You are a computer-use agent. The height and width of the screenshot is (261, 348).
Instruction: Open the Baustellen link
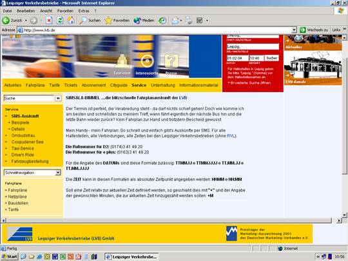pos(18,203)
